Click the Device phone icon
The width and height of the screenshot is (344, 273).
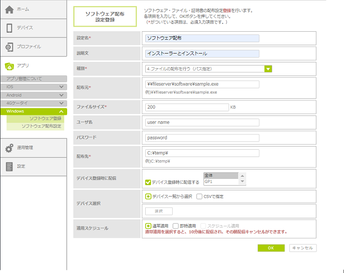[9, 28]
